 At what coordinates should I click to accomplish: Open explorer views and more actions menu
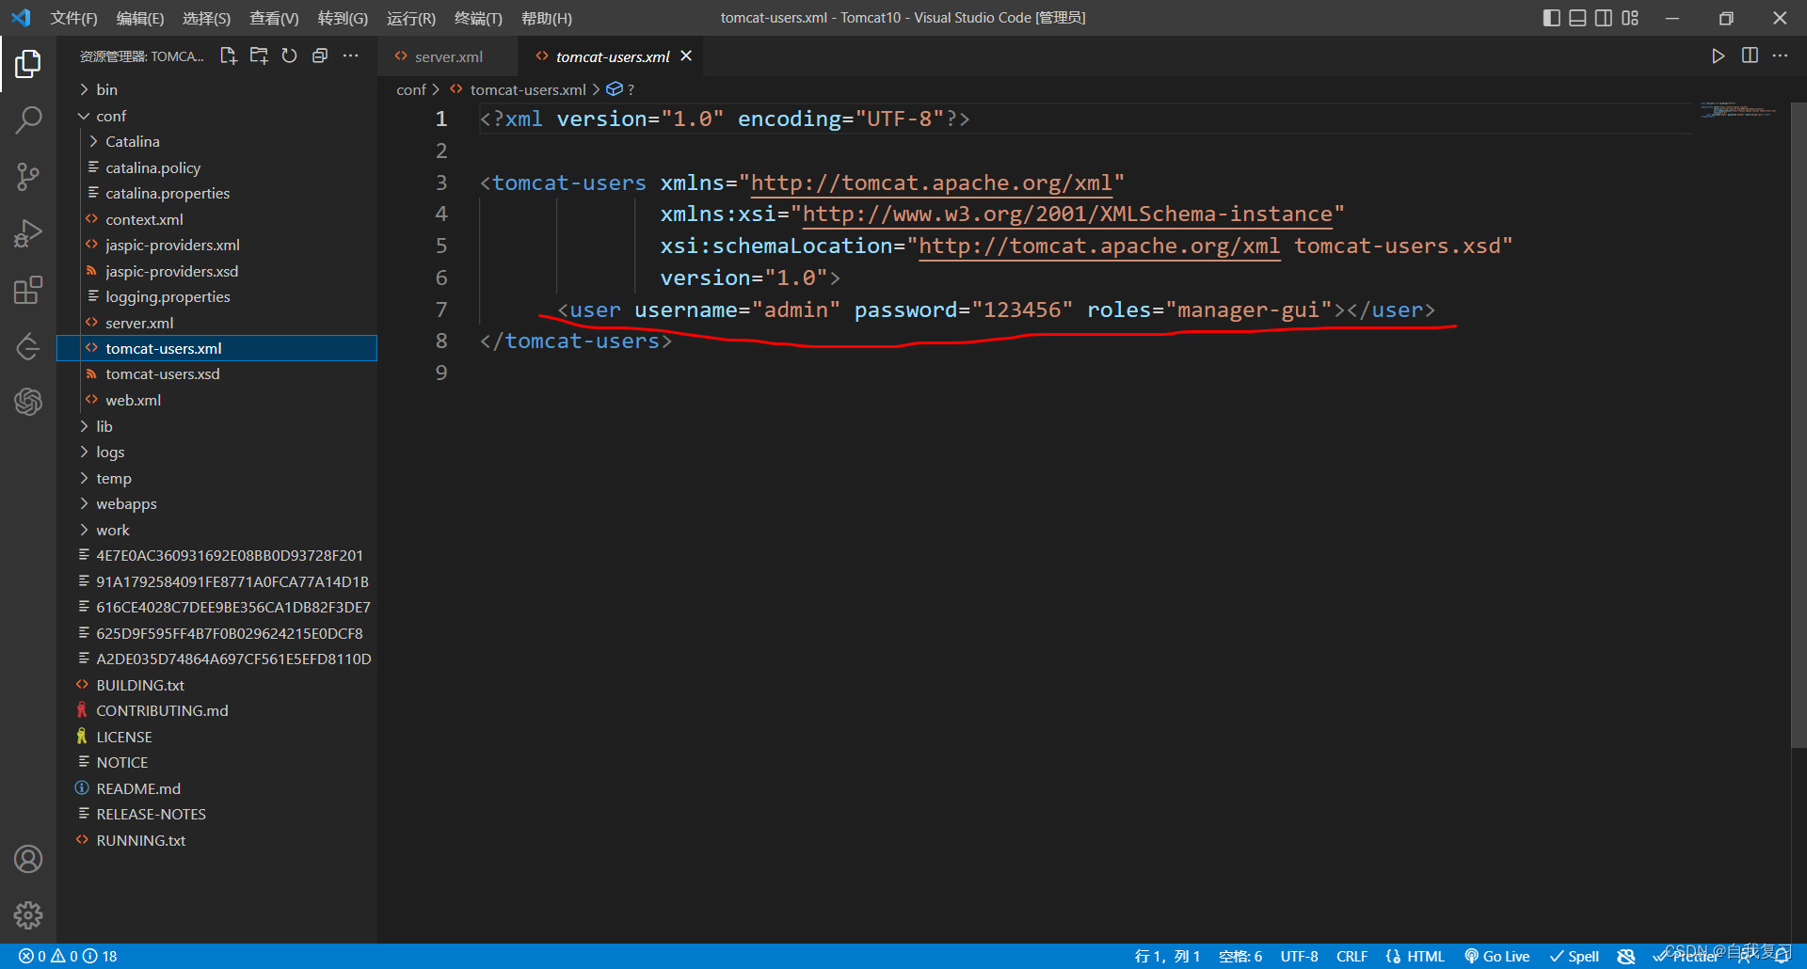point(350,56)
